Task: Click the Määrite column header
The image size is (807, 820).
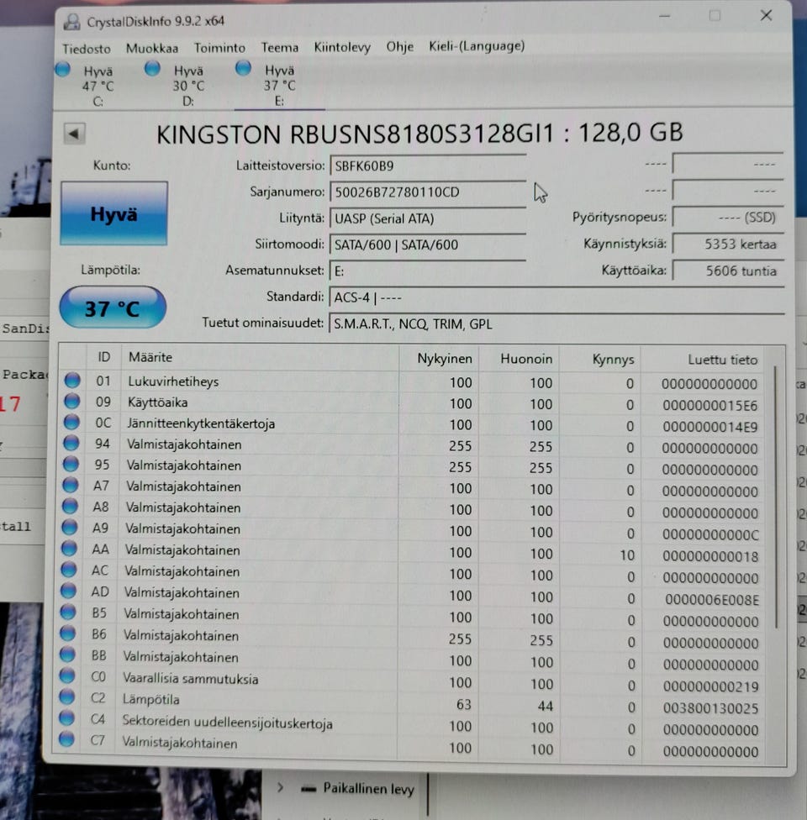Action: pyautogui.click(x=260, y=358)
